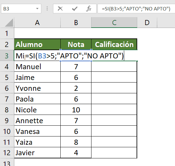
Task: Select row 7 header
Action: click(7, 99)
